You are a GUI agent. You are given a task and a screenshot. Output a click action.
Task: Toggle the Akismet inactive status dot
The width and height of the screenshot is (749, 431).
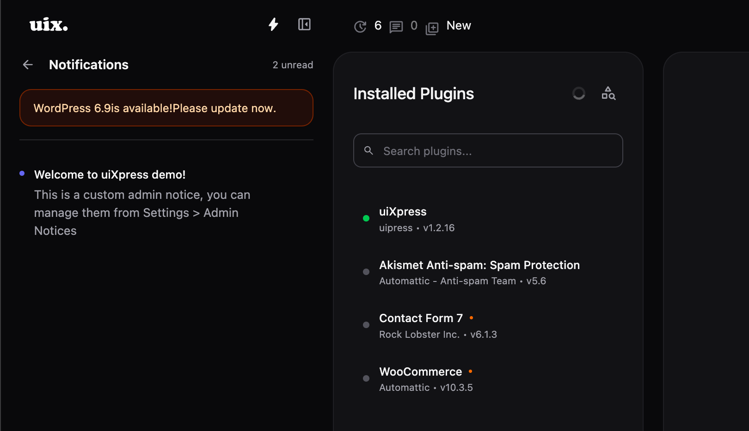366,272
